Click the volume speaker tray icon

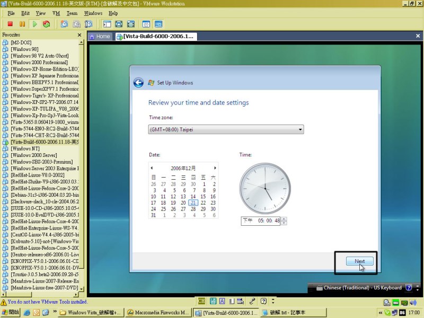(413, 303)
